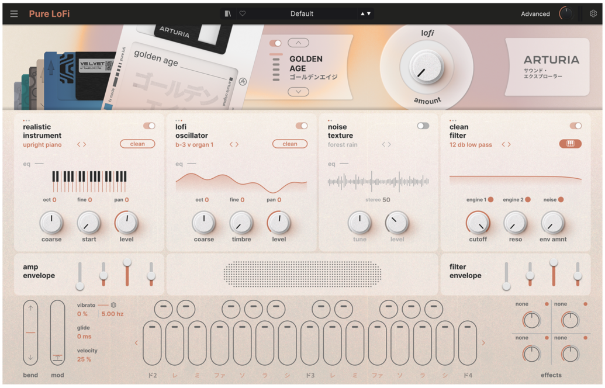605x388 pixels.
Task: Disable the clean filter toggle
Action: [575, 126]
